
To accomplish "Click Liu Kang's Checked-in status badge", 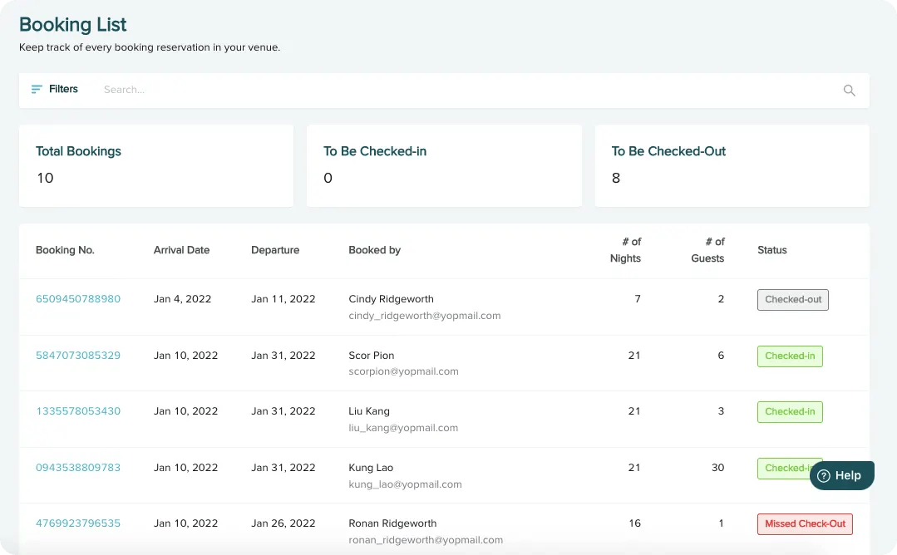I will pos(789,412).
